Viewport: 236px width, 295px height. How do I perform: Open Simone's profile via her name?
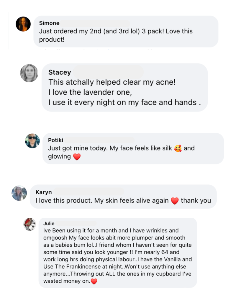[x=49, y=23]
